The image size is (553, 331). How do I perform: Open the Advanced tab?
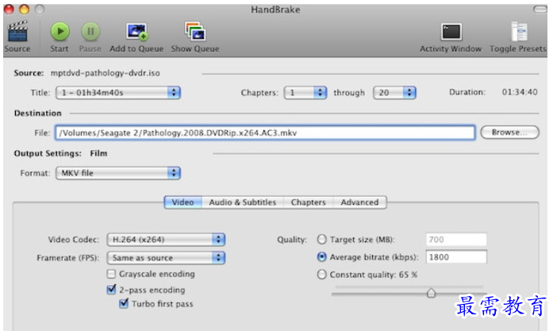pos(359,202)
